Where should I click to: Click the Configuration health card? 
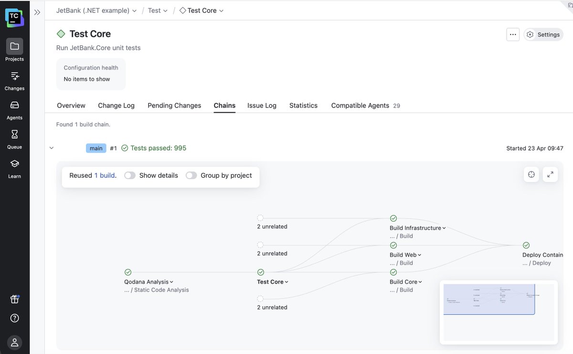pos(91,74)
